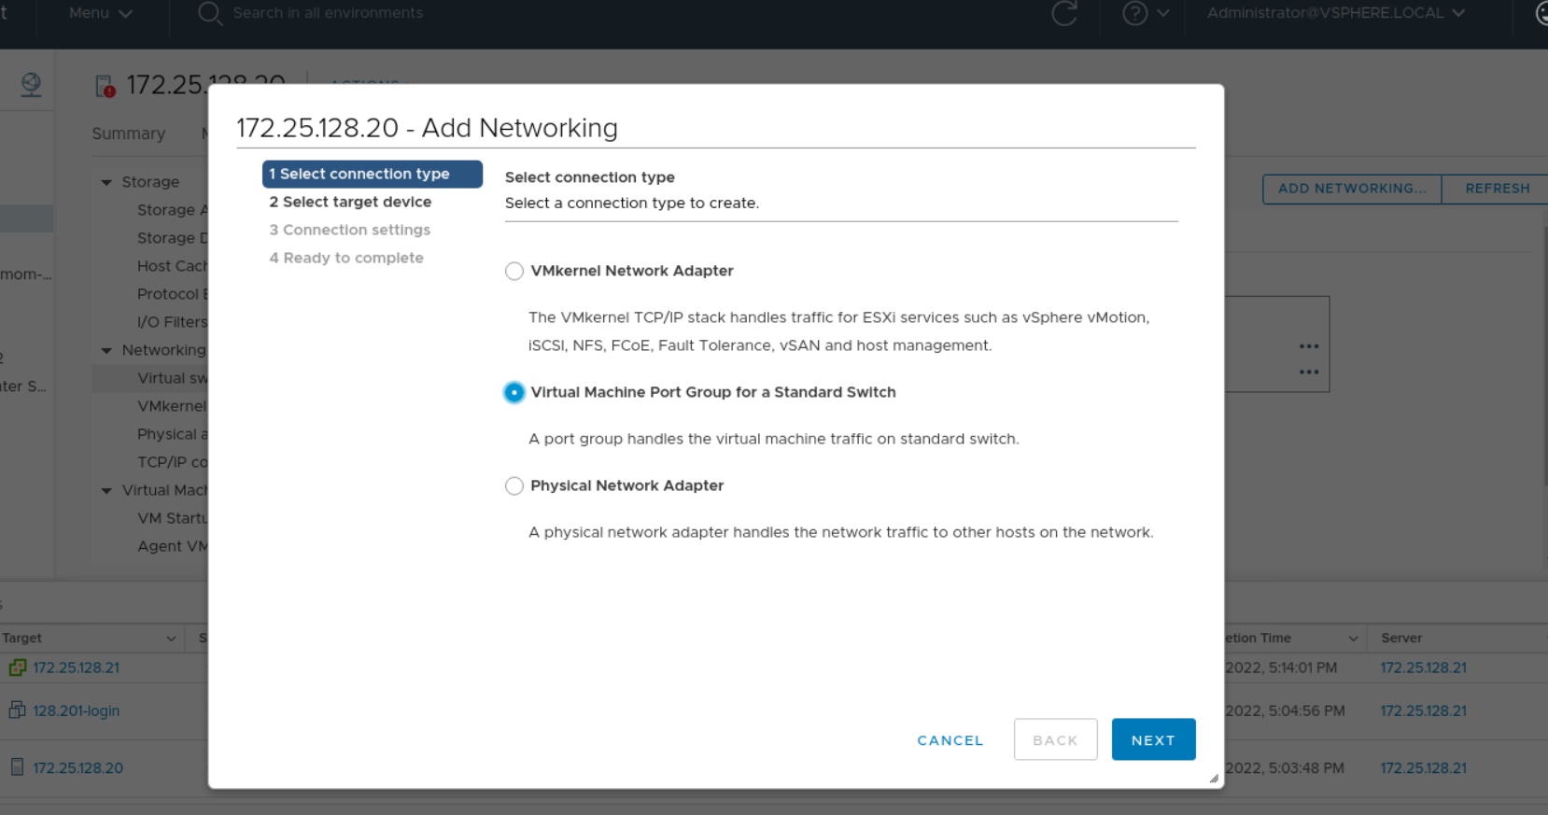The image size is (1548, 815).
Task: Switch to the Summary tab
Action: [x=129, y=133]
